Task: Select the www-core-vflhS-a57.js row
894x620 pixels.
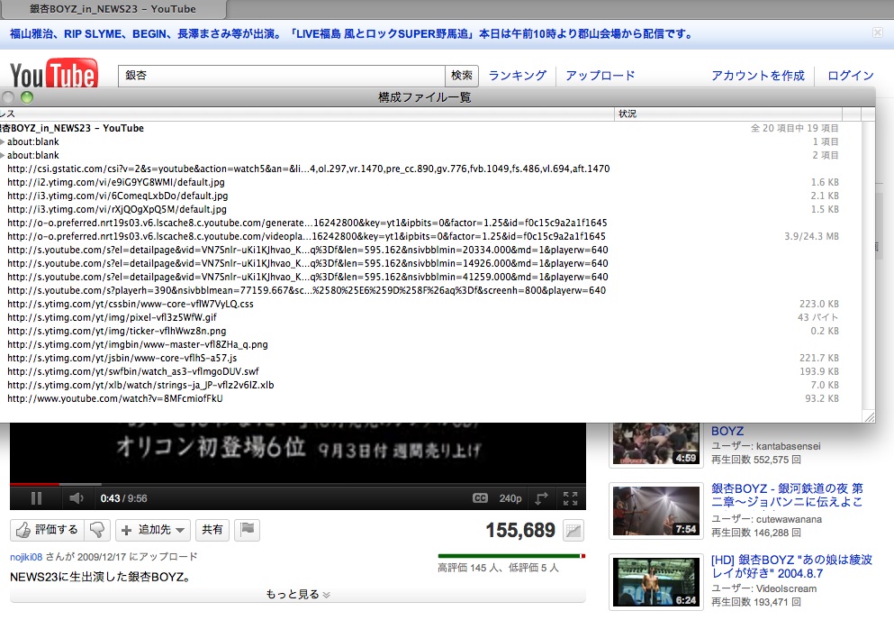Action: point(430,358)
